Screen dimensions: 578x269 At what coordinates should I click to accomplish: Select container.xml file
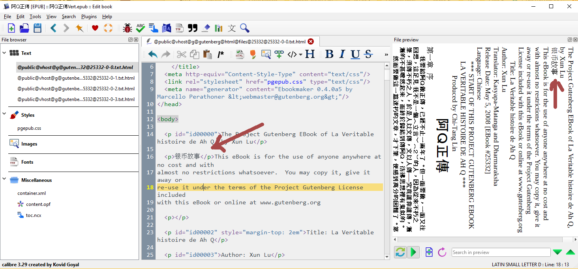(32, 193)
